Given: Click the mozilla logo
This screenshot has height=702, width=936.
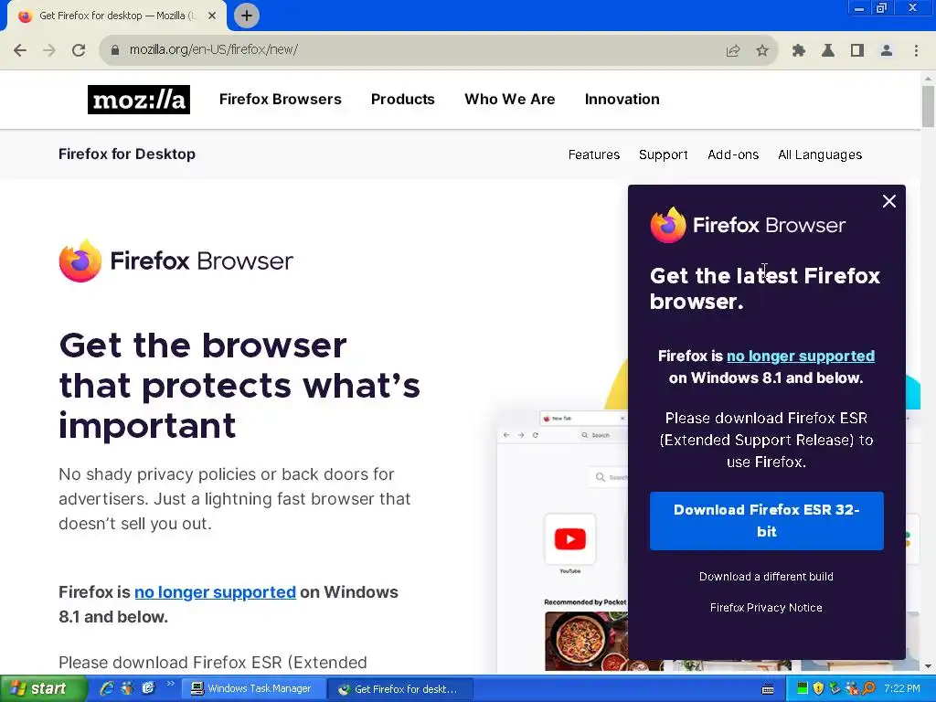Looking at the screenshot, I should (139, 100).
